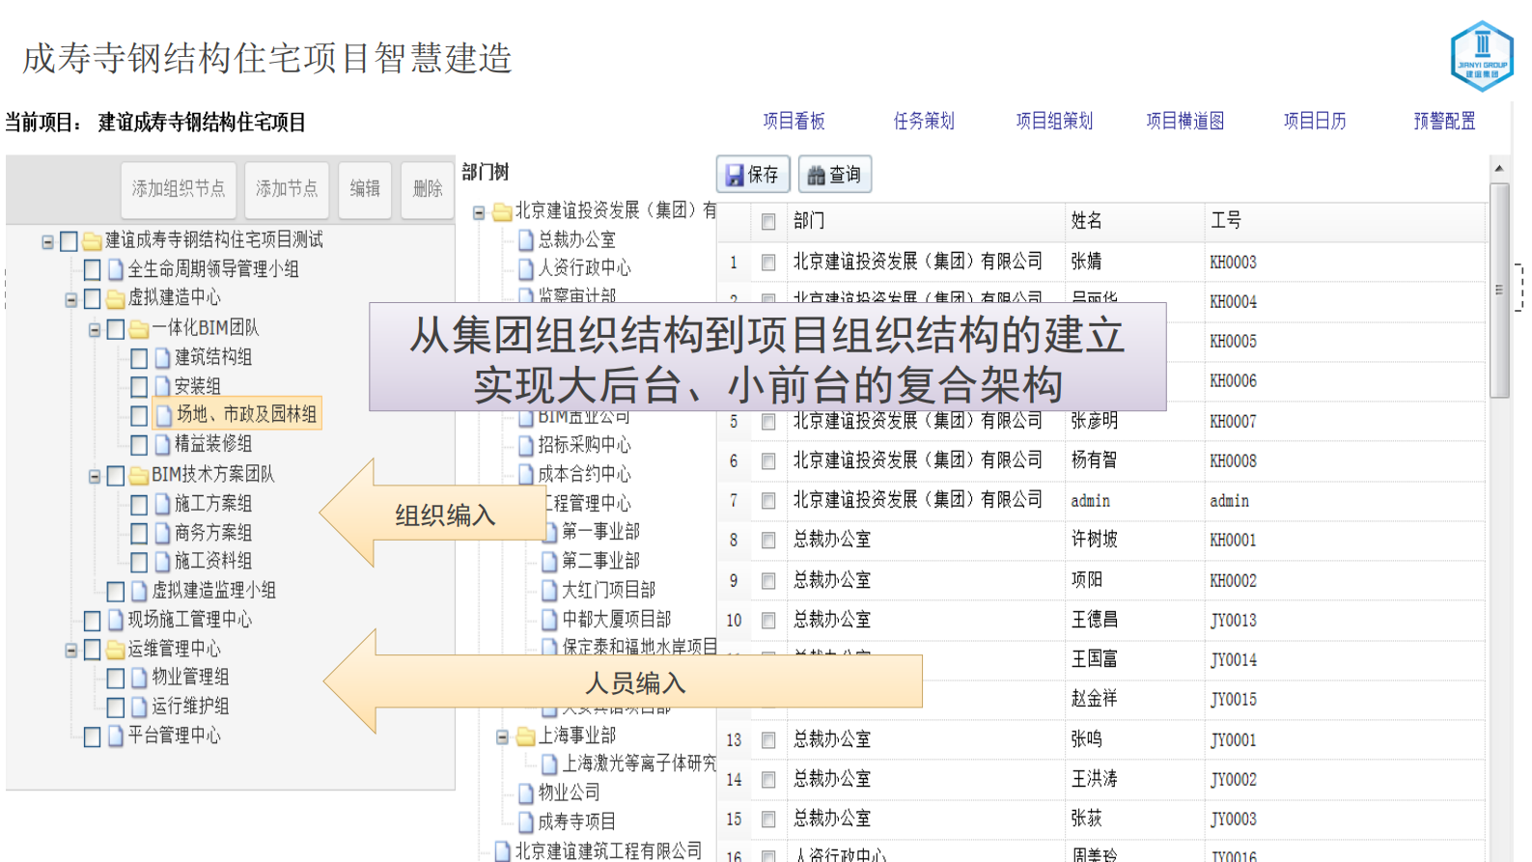Collapse 北京建谊投资发展 node in 部门树
Image resolution: width=1532 pixels, height=862 pixels.
479,212
